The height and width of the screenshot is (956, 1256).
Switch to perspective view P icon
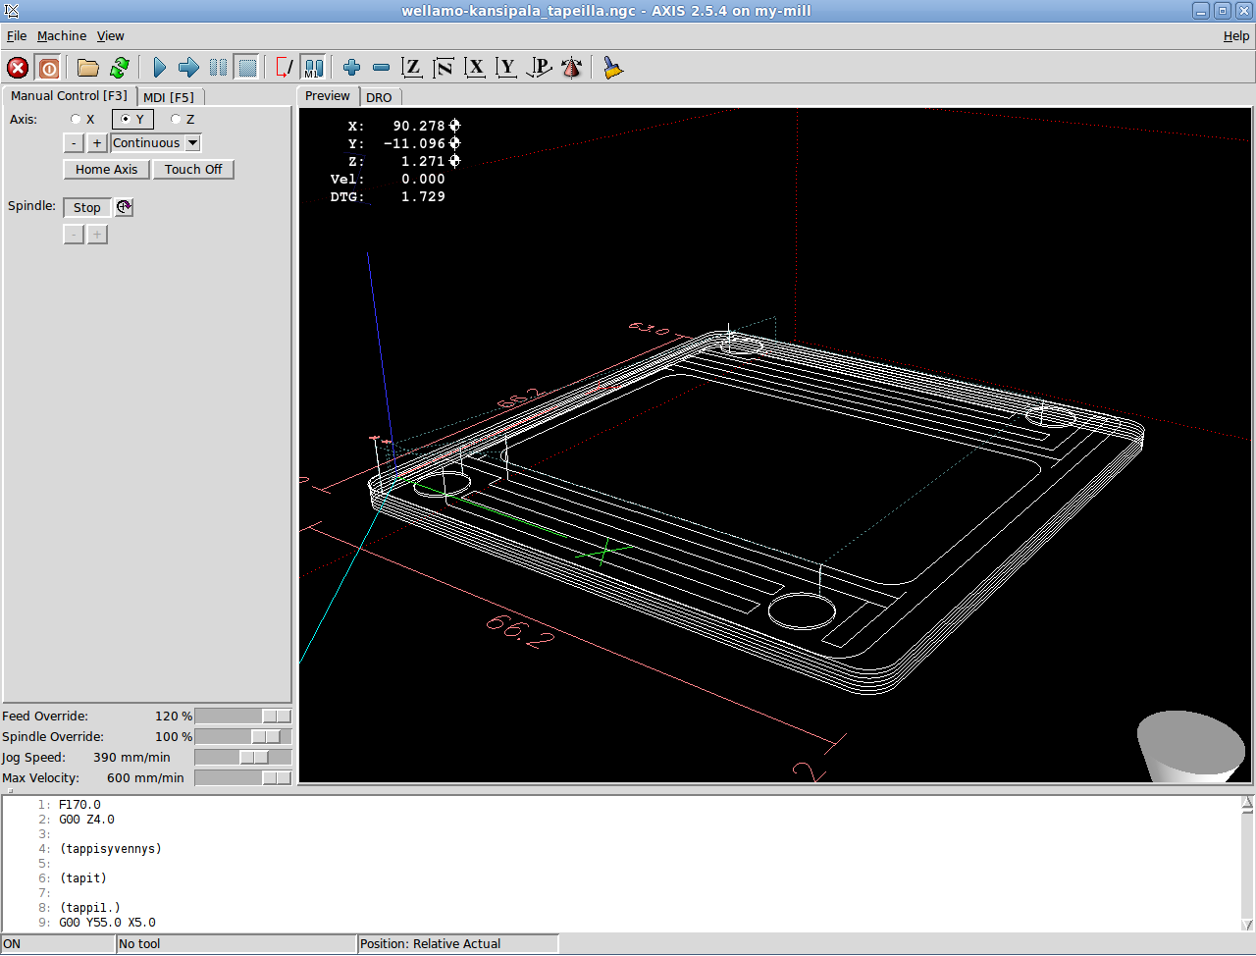539,68
